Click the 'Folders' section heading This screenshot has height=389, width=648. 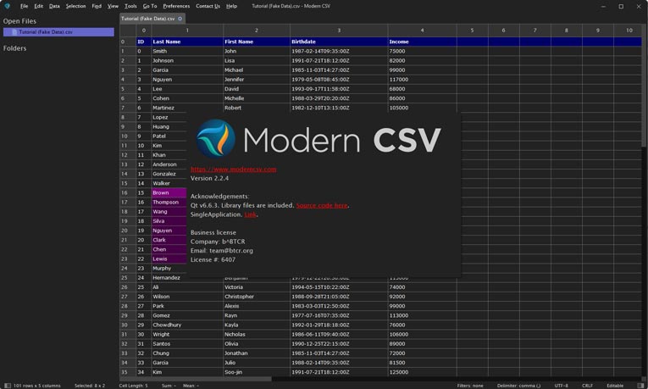[x=15, y=48]
